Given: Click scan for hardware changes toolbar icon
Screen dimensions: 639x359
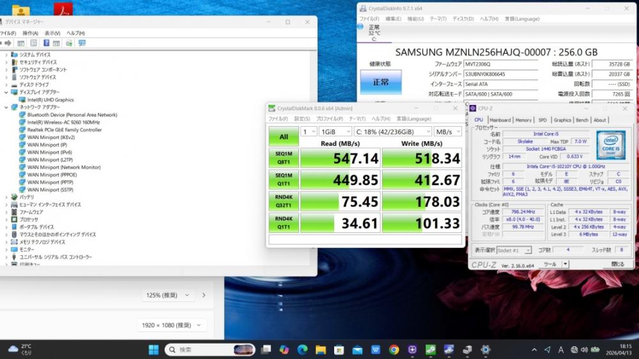Looking at the screenshot, I should (82, 43).
